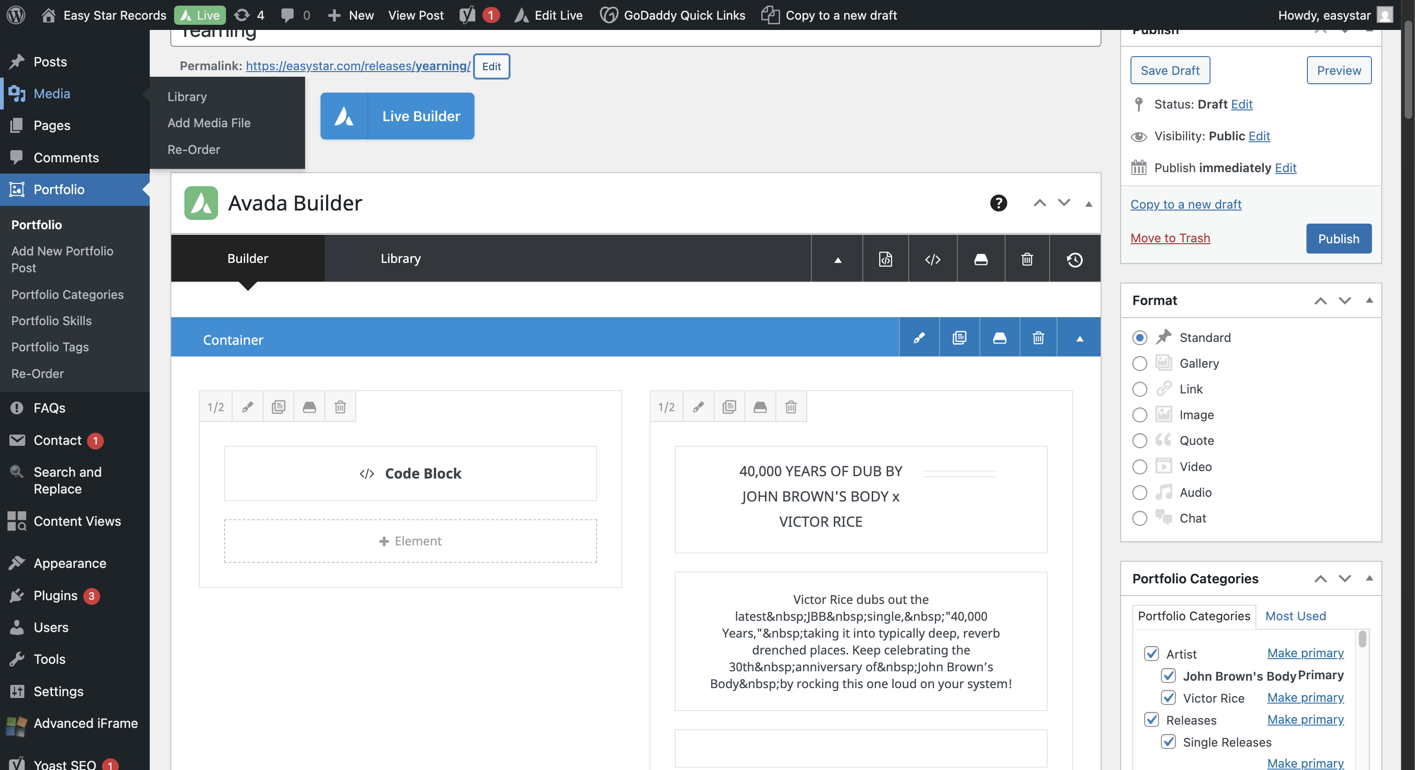Open the Most Used categories tab
1415x770 pixels.
(x=1295, y=616)
